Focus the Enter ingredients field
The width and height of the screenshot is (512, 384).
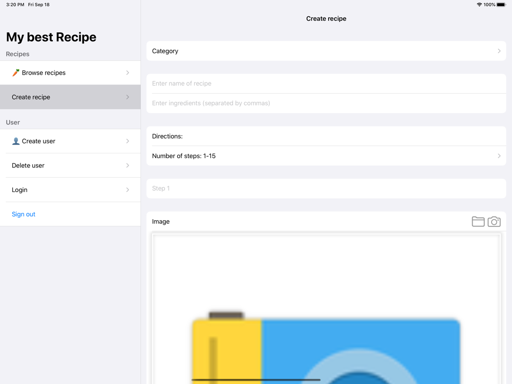point(326,103)
